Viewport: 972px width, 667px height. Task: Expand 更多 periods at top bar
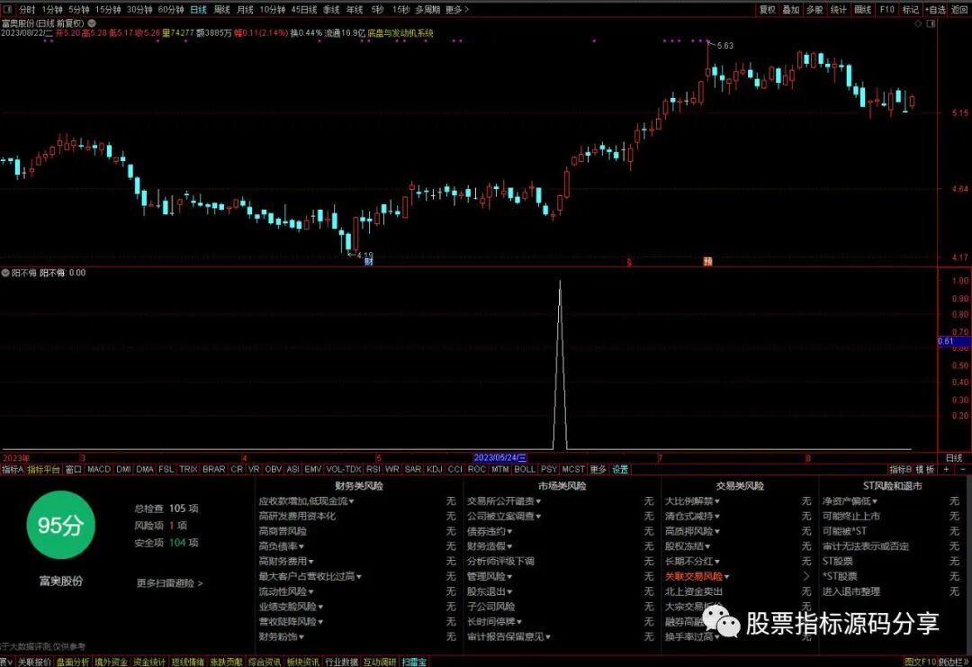(457, 9)
